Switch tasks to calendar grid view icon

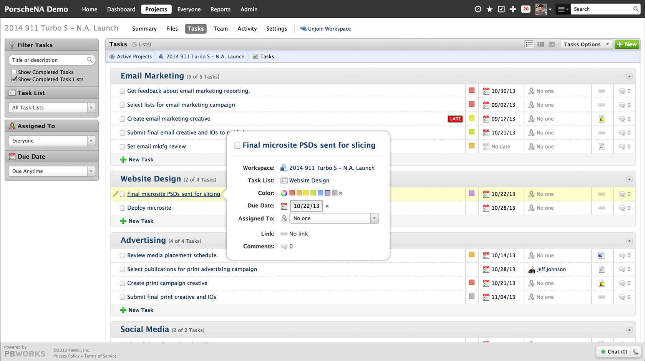coord(552,44)
